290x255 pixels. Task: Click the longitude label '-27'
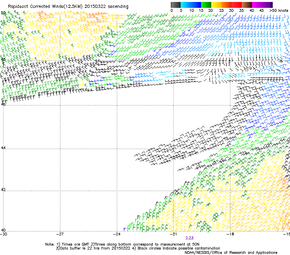coord(60,234)
